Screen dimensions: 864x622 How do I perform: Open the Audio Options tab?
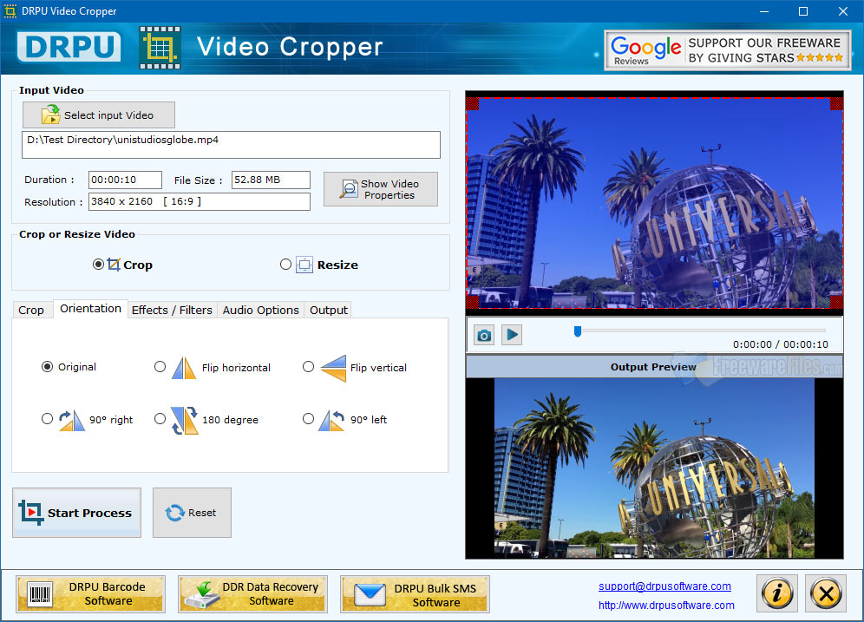tap(260, 311)
